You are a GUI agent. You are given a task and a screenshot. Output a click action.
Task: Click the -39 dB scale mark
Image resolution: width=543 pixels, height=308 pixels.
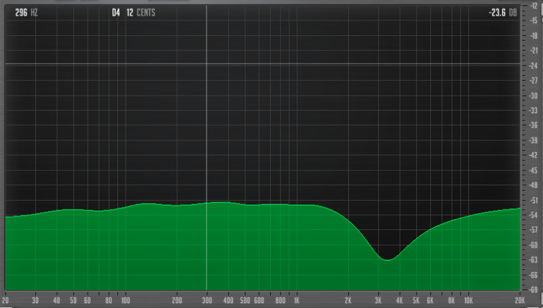[533, 140]
